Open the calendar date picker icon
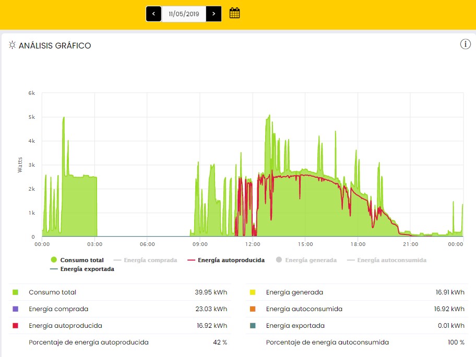Screen dimensions: 476x357 [234, 14]
